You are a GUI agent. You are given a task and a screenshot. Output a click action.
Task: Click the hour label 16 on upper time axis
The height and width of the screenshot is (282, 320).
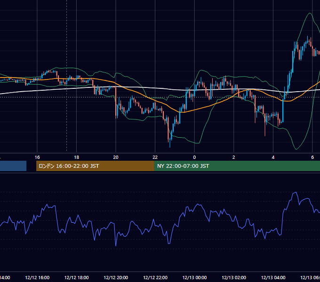click(37, 157)
